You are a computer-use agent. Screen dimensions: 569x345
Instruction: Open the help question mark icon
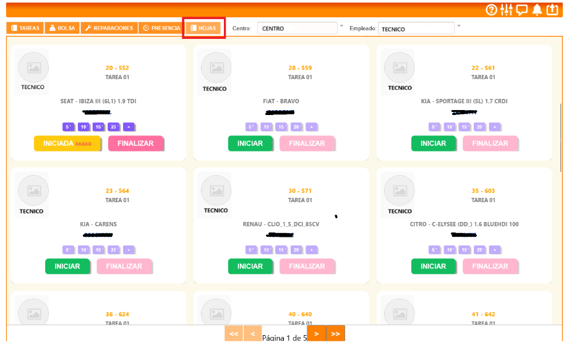[x=491, y=10]
